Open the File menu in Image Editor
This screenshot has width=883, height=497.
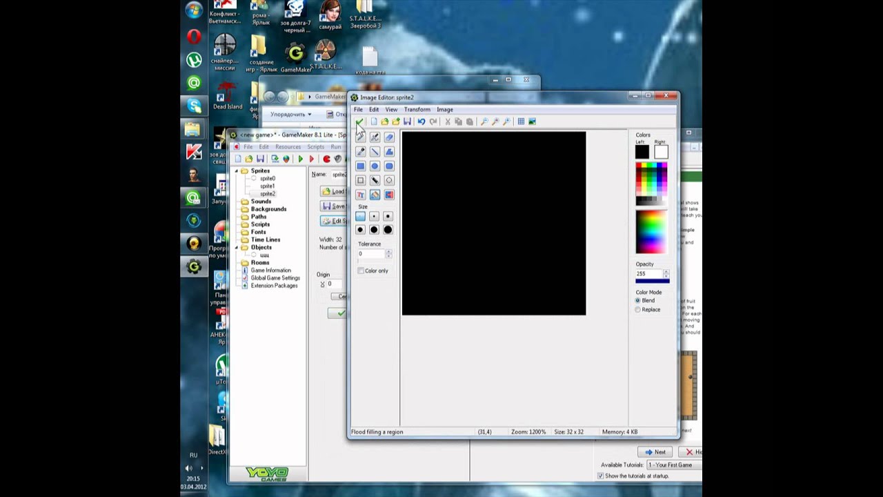pos(358,110)
